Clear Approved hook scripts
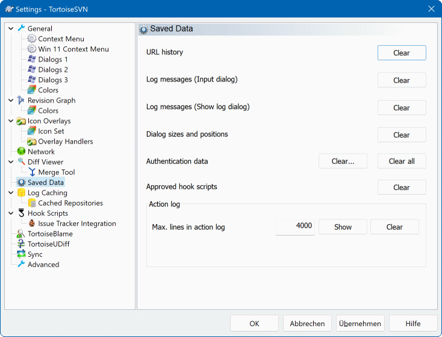Image resolution: width=442 pixels, height=337 pixels. click(402, 187)
